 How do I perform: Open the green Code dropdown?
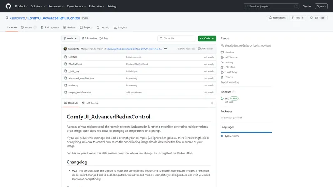207,38
